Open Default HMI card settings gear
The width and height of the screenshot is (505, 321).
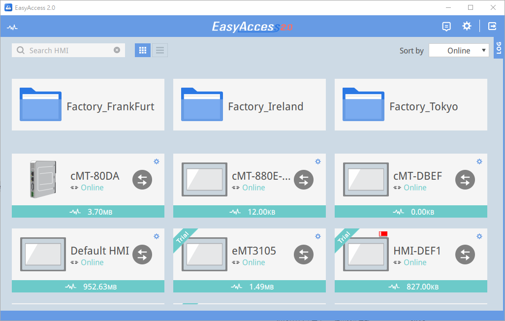(x=157, y=236)
